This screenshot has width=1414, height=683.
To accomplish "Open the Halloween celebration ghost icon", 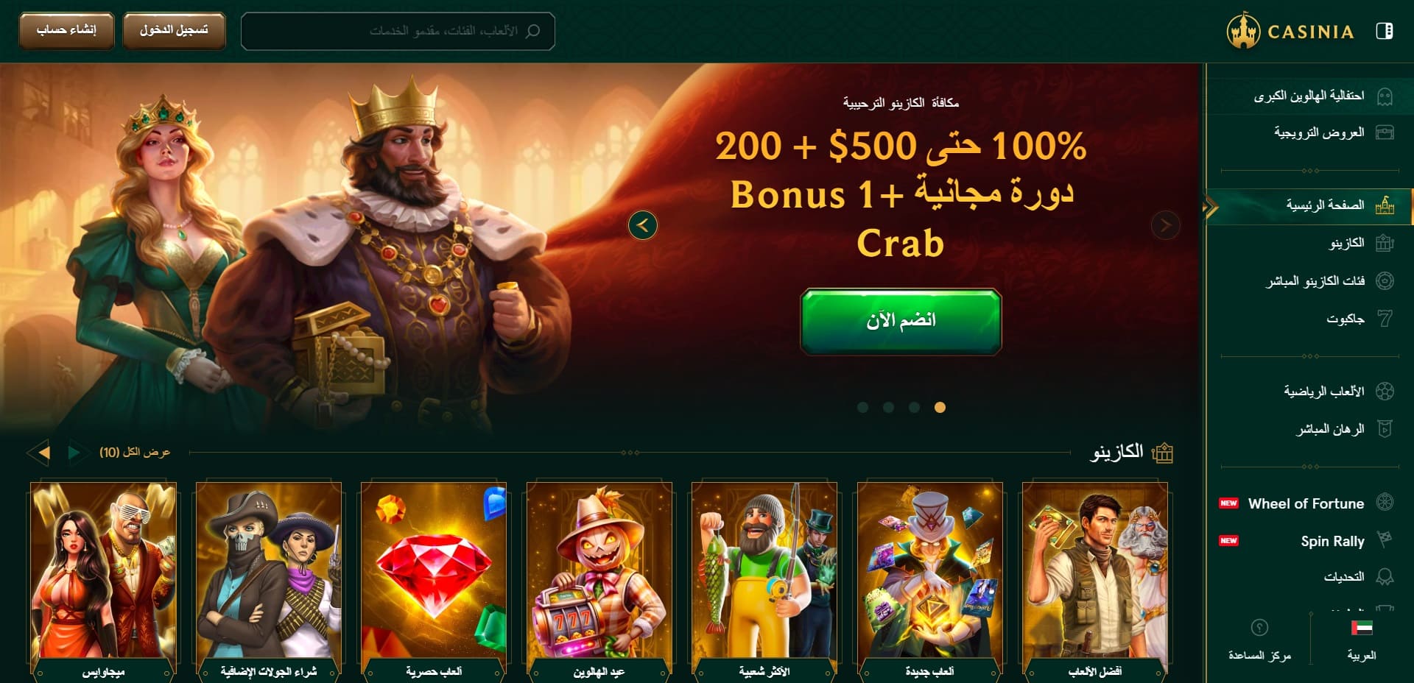I will pos(1385,96).
